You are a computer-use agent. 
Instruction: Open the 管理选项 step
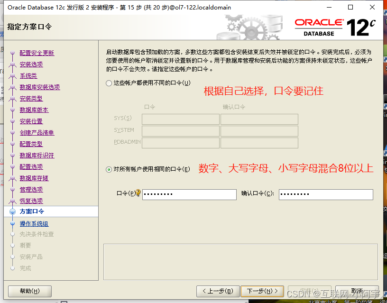(x=31, y=189)
